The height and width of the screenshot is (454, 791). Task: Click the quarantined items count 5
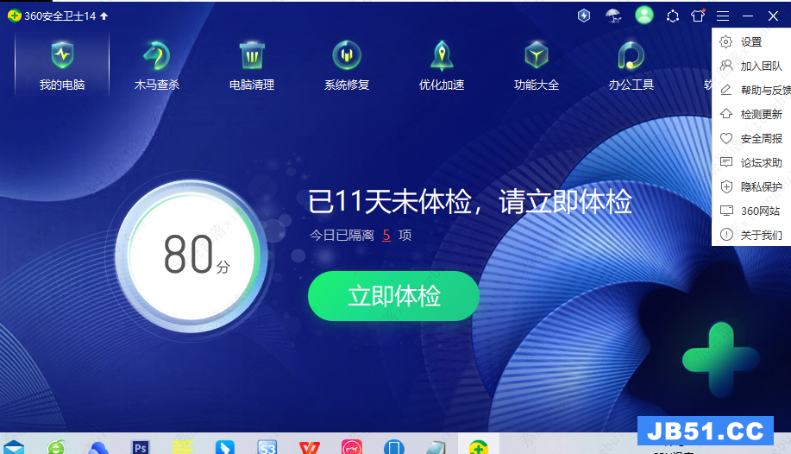pyautogui.click(x=386, y=235)
